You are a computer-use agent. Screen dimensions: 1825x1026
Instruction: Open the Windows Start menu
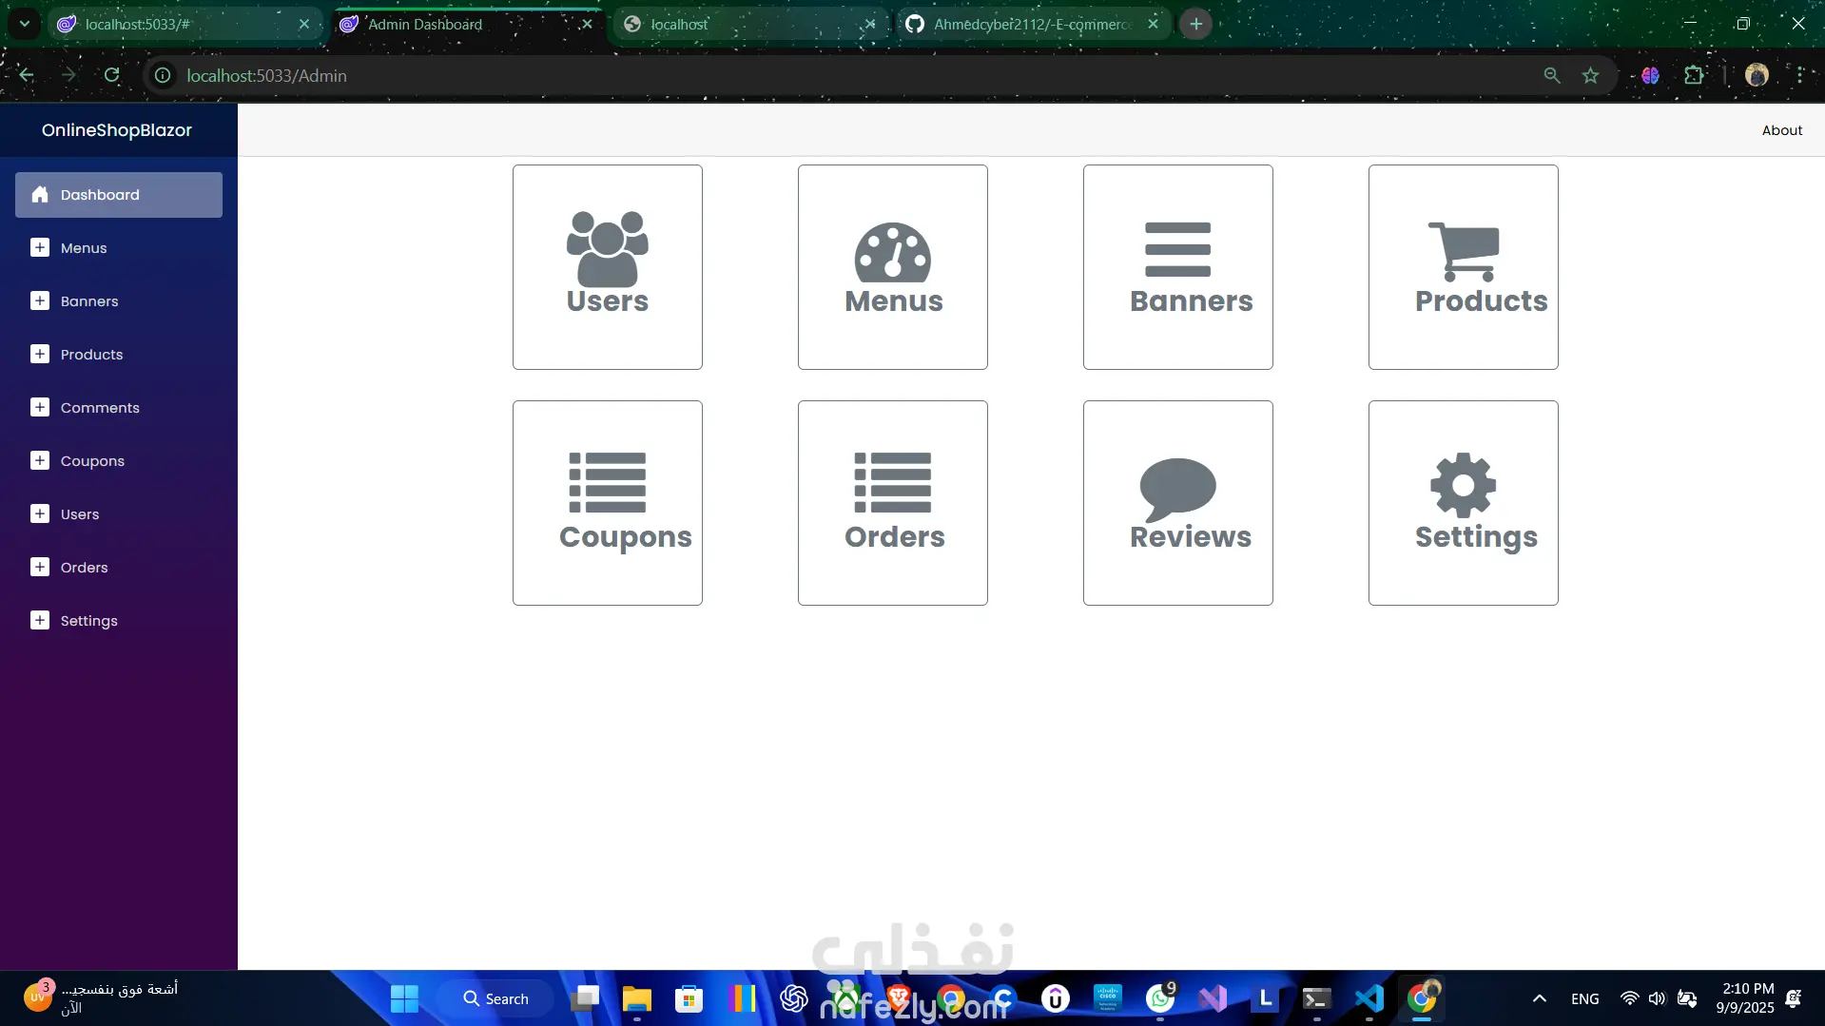pos(404,998)
